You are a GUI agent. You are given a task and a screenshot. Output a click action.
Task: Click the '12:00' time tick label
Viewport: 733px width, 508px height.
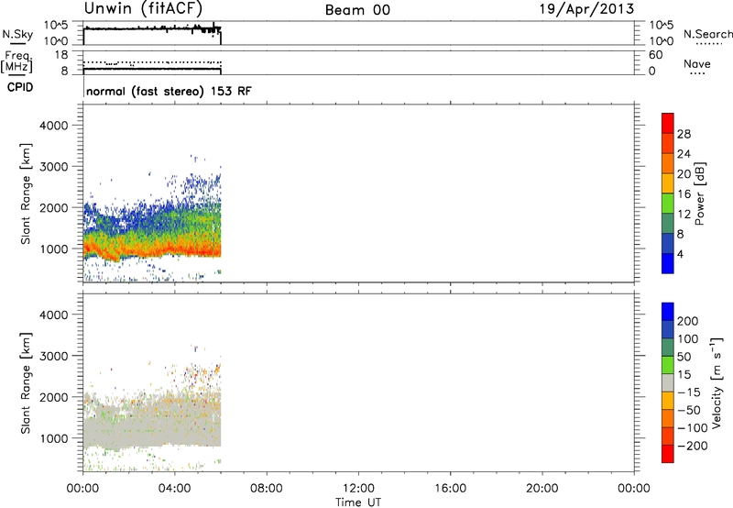point(358,489)
